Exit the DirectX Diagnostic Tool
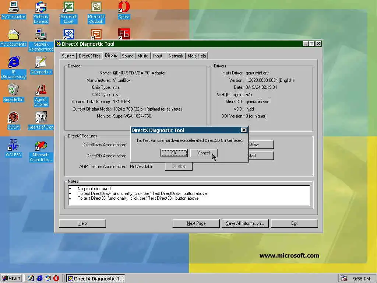The width and height of the screenshot is (377, 283). (x=294, y=223)
